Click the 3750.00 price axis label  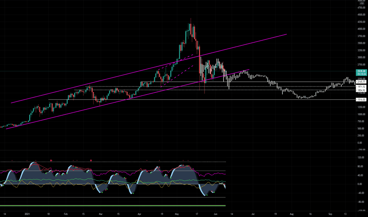point(361,36)
